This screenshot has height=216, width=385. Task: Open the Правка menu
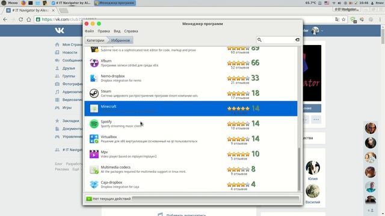coord(103,31)
